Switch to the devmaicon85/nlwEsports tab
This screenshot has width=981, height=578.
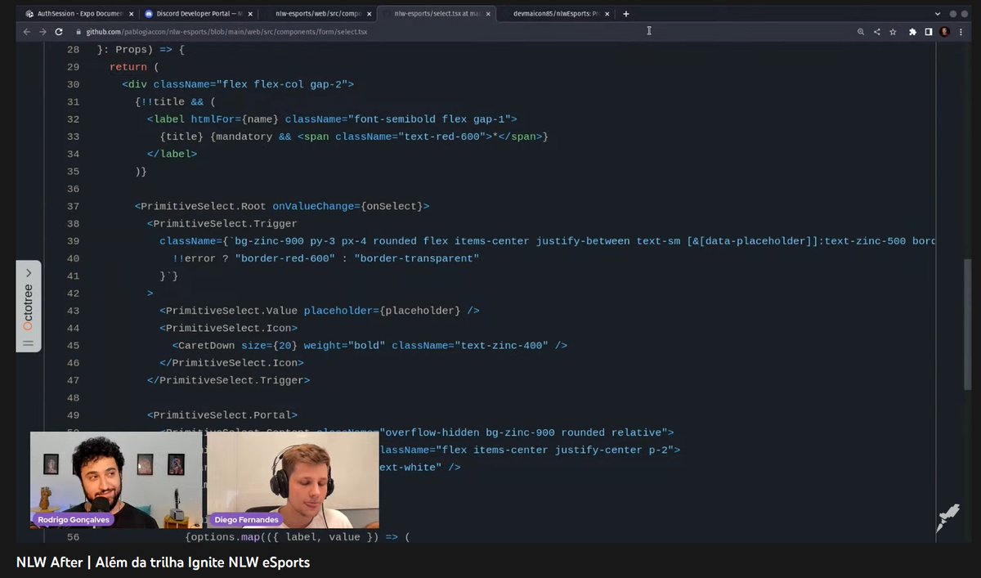click(558, 14)
